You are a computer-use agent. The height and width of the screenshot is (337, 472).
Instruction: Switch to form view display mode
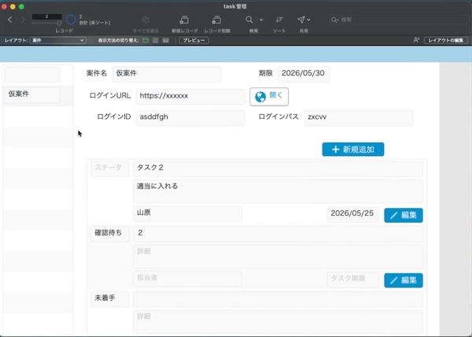point(146,40)
